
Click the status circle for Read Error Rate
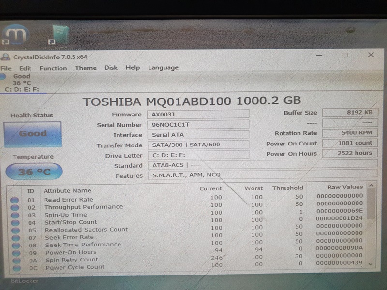point(15,200)
